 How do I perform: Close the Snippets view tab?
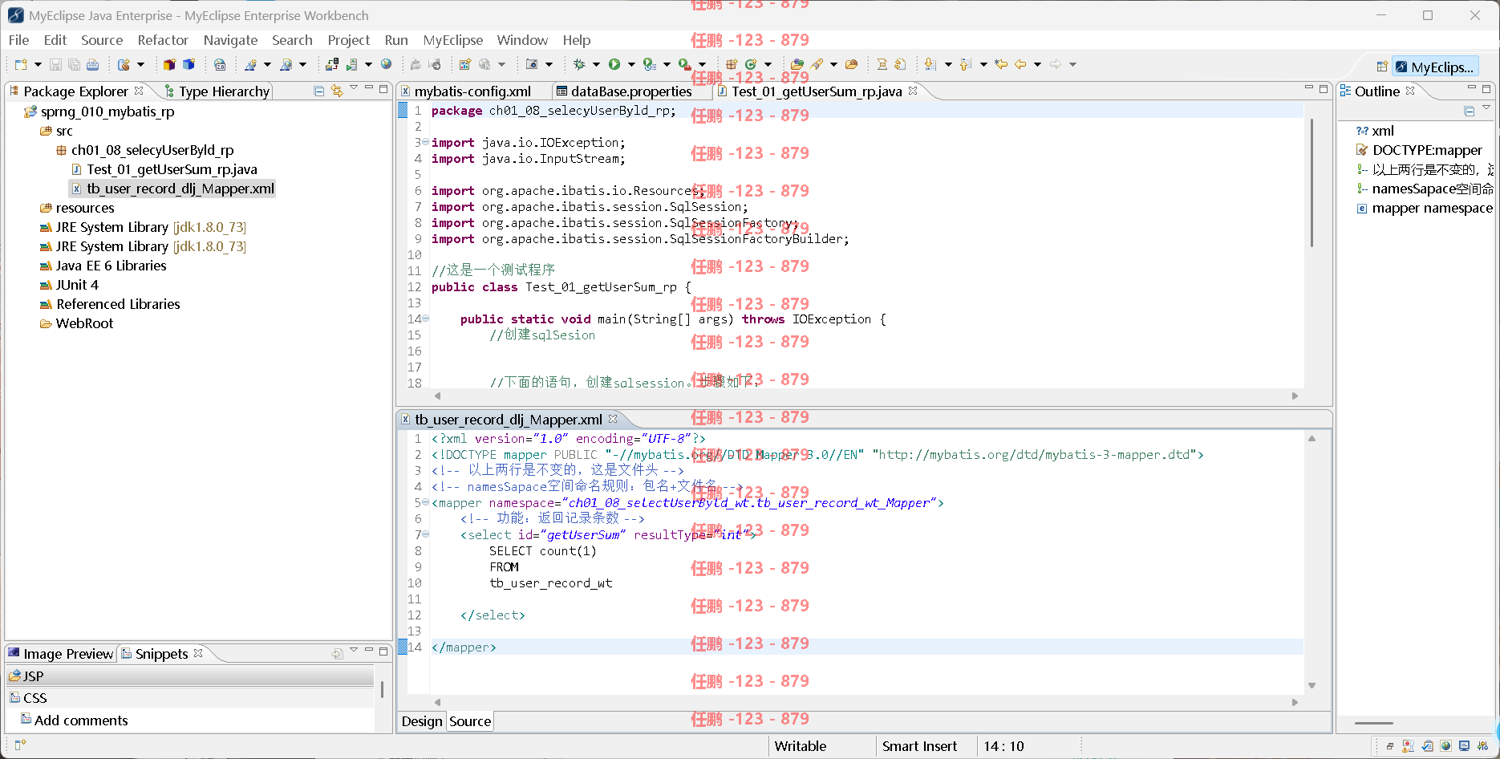pyautogui.click(x=198, y=653)
